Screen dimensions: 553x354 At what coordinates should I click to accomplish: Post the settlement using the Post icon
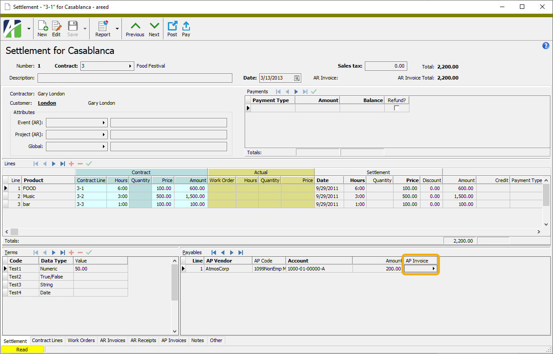(x=172, y=28)
